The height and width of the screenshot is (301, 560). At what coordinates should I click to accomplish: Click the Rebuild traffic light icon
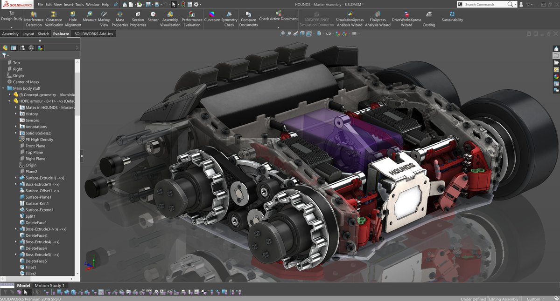(182, 4)
